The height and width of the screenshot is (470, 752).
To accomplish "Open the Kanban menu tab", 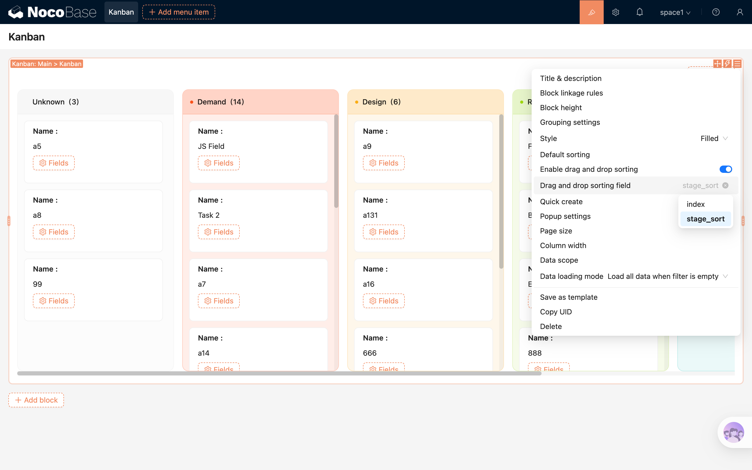I will [x=121, y=12].
